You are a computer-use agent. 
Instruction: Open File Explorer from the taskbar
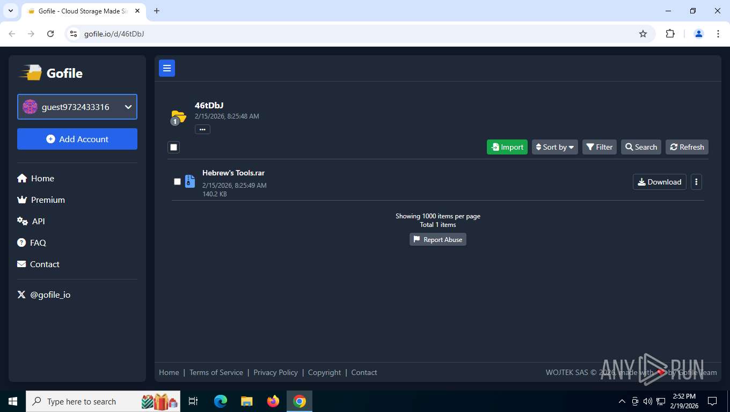click(x=246, y=401)
